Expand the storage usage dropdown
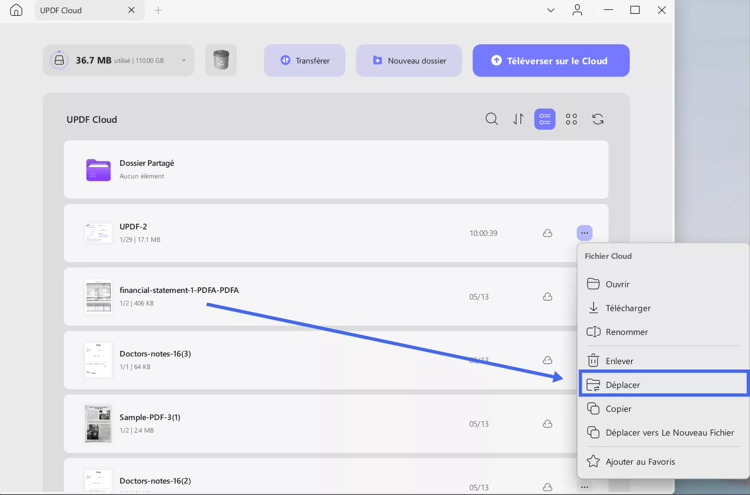The width and height of the screenshot is (750, 495). pyautogui.click(x=184, y=60)
